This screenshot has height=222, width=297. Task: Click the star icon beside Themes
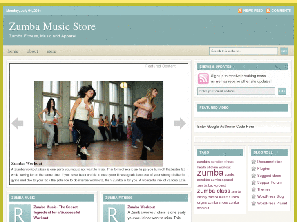tap(253, 189)
